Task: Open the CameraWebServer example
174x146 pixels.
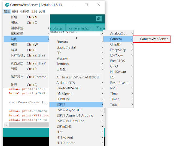Action: click(x=152, y=39)
